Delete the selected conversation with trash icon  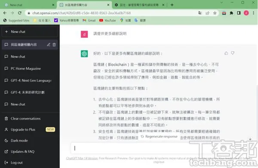click(x=54, y=45)
